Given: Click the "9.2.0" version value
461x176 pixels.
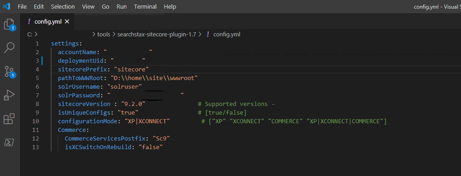Looking at the screenshot, I should (133, 104).
